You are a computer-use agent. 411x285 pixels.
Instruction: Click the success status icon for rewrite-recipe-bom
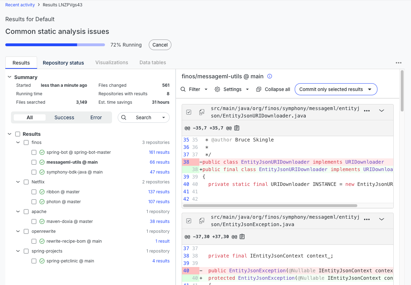(x=42, y=241)
